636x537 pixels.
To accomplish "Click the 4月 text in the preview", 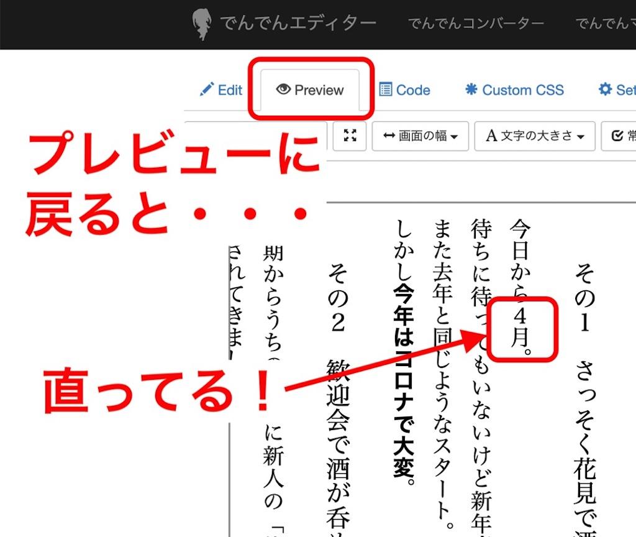I will click(520, 329).
